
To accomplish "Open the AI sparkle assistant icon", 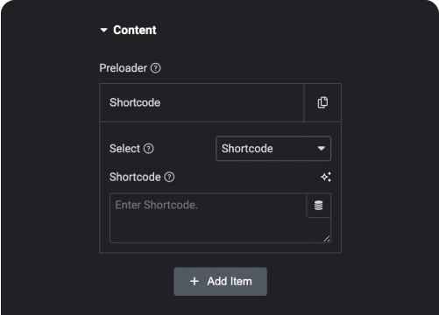I will point(326,177).
